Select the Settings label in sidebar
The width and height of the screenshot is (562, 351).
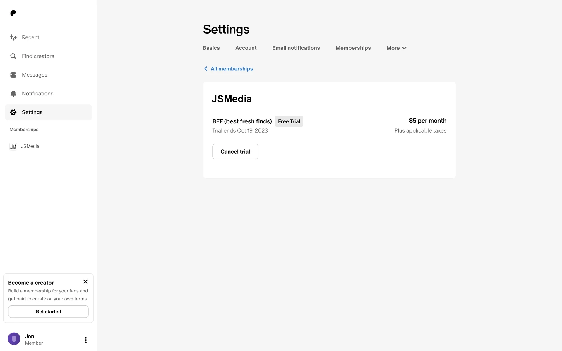(32, 112)
